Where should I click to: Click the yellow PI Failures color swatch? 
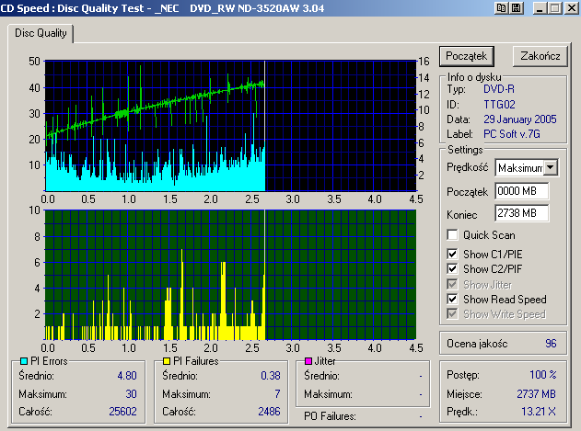[167, 361]
